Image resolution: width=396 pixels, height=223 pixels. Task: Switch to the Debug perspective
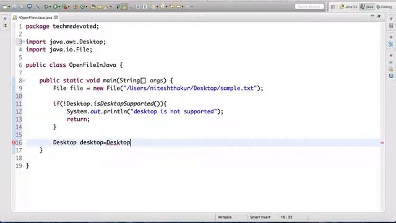point(384,7)
